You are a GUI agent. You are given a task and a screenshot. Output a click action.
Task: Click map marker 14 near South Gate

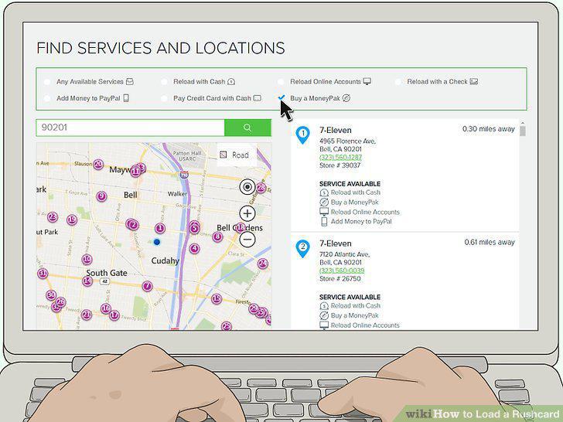pyautogui.click(x=87, y=281)
